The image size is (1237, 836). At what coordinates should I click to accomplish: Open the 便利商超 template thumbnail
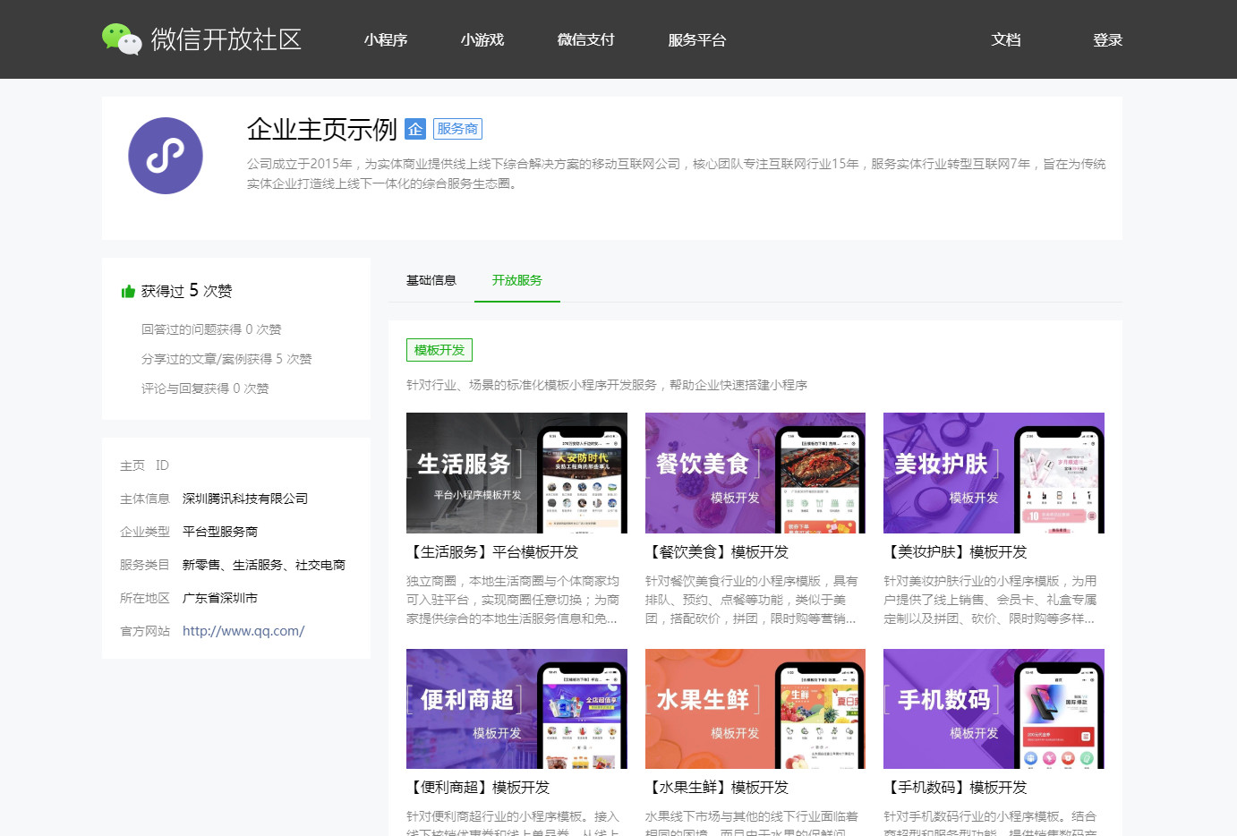(x=516, y=709)
